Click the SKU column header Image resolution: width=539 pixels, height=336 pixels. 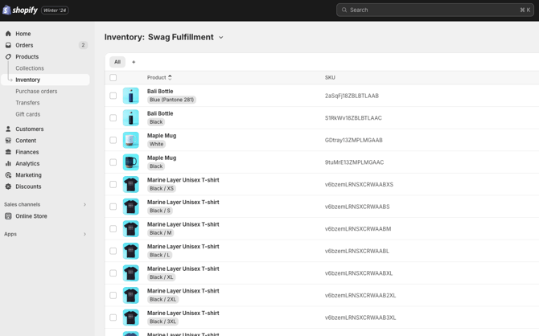coord(330,78)
